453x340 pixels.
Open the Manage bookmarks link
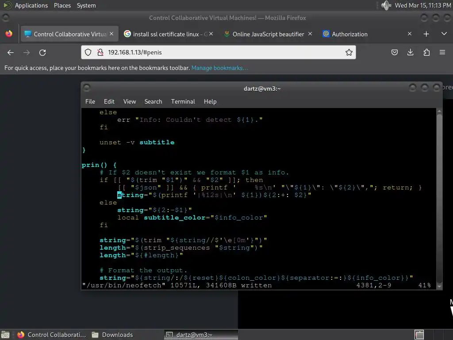click(x=219, y=68)
